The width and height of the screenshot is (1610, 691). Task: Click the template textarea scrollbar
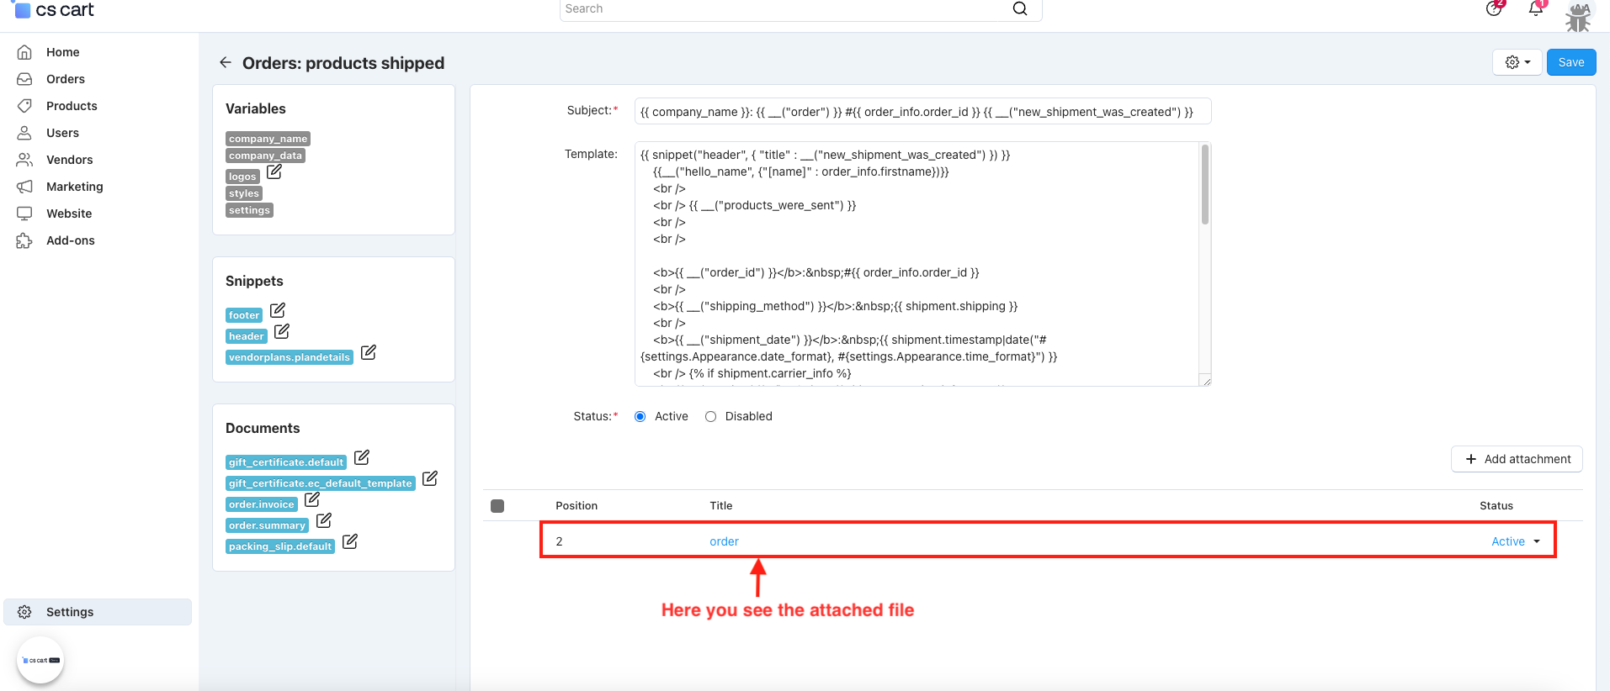1205,185
